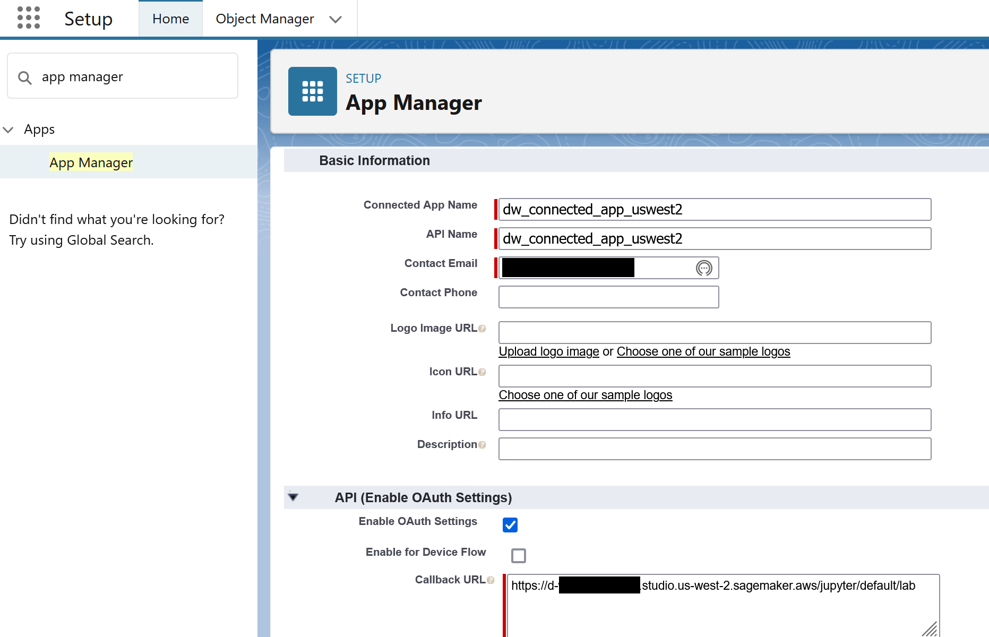Click the Description help icon
This screenshot has height=637, width=989.
[482, 445]
